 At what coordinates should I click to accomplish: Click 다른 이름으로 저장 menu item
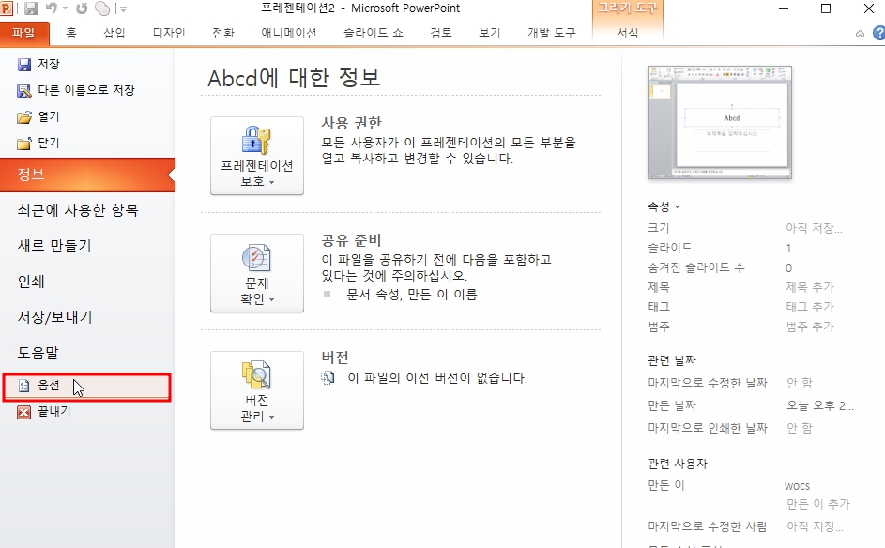coord(76,90)
